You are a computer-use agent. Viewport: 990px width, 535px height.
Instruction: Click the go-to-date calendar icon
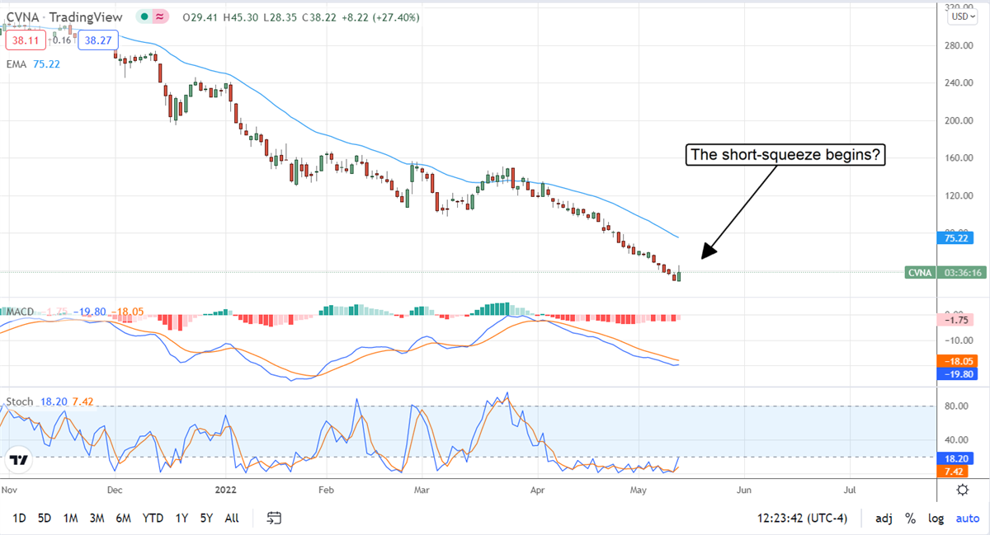click(x=275, y=519)
